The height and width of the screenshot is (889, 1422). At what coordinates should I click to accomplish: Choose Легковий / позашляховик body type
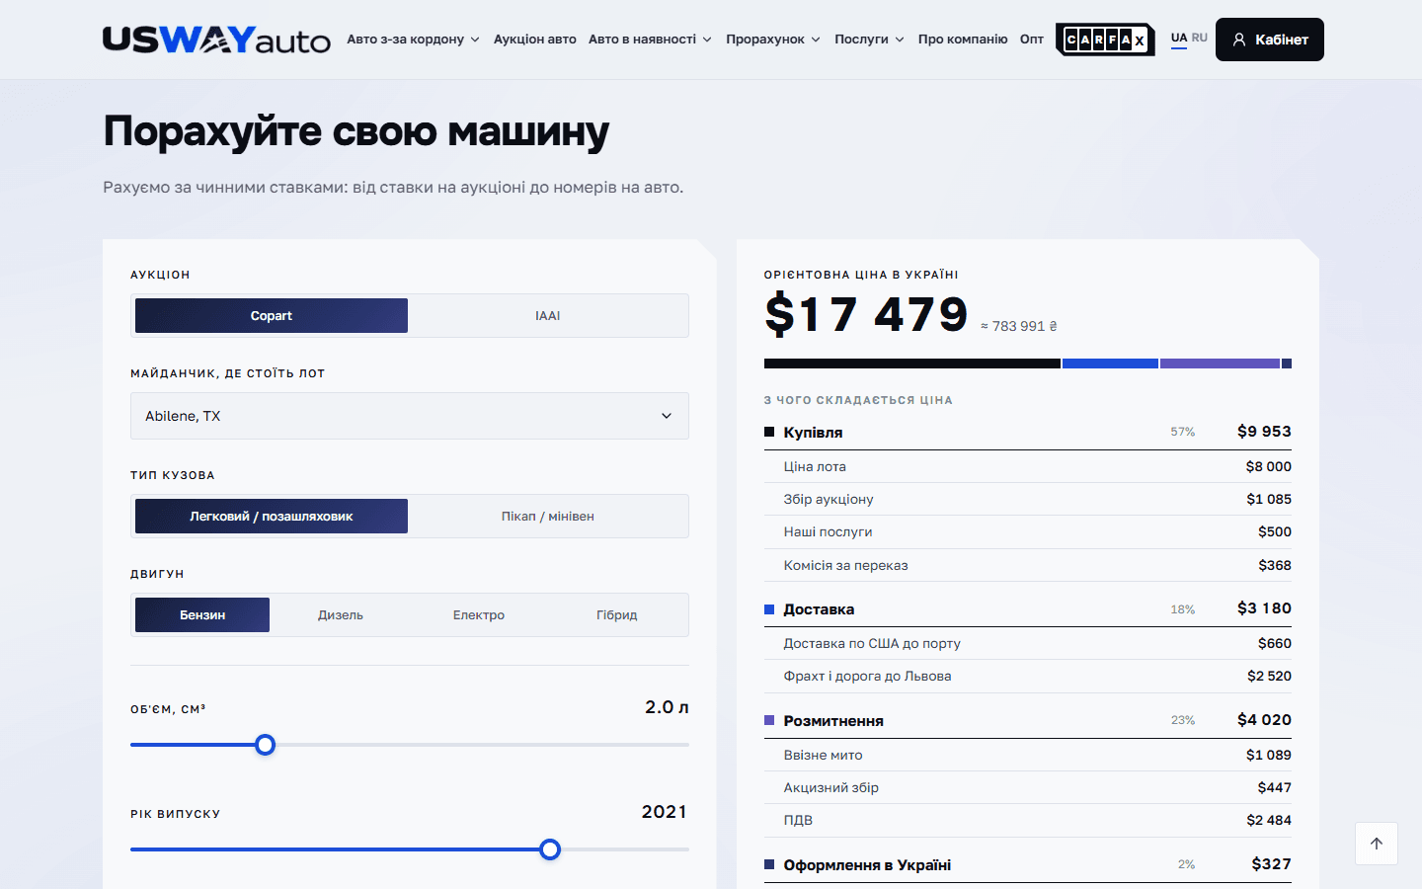(272, 517)
